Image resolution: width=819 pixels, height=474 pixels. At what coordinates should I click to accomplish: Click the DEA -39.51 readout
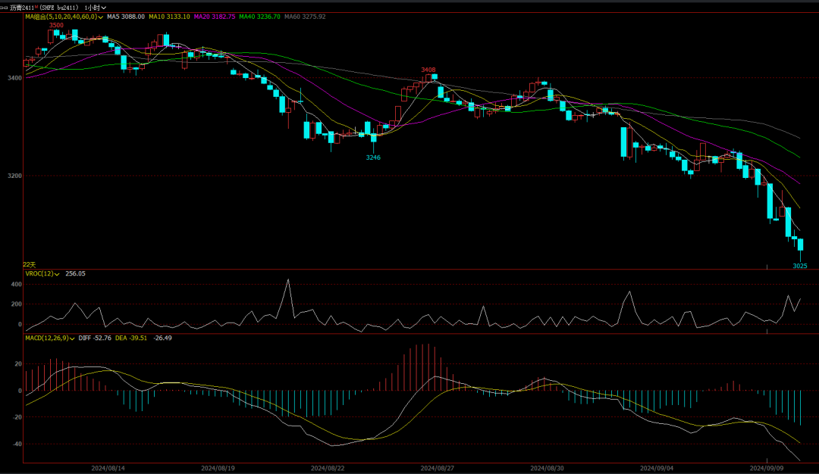pos(131,338)
